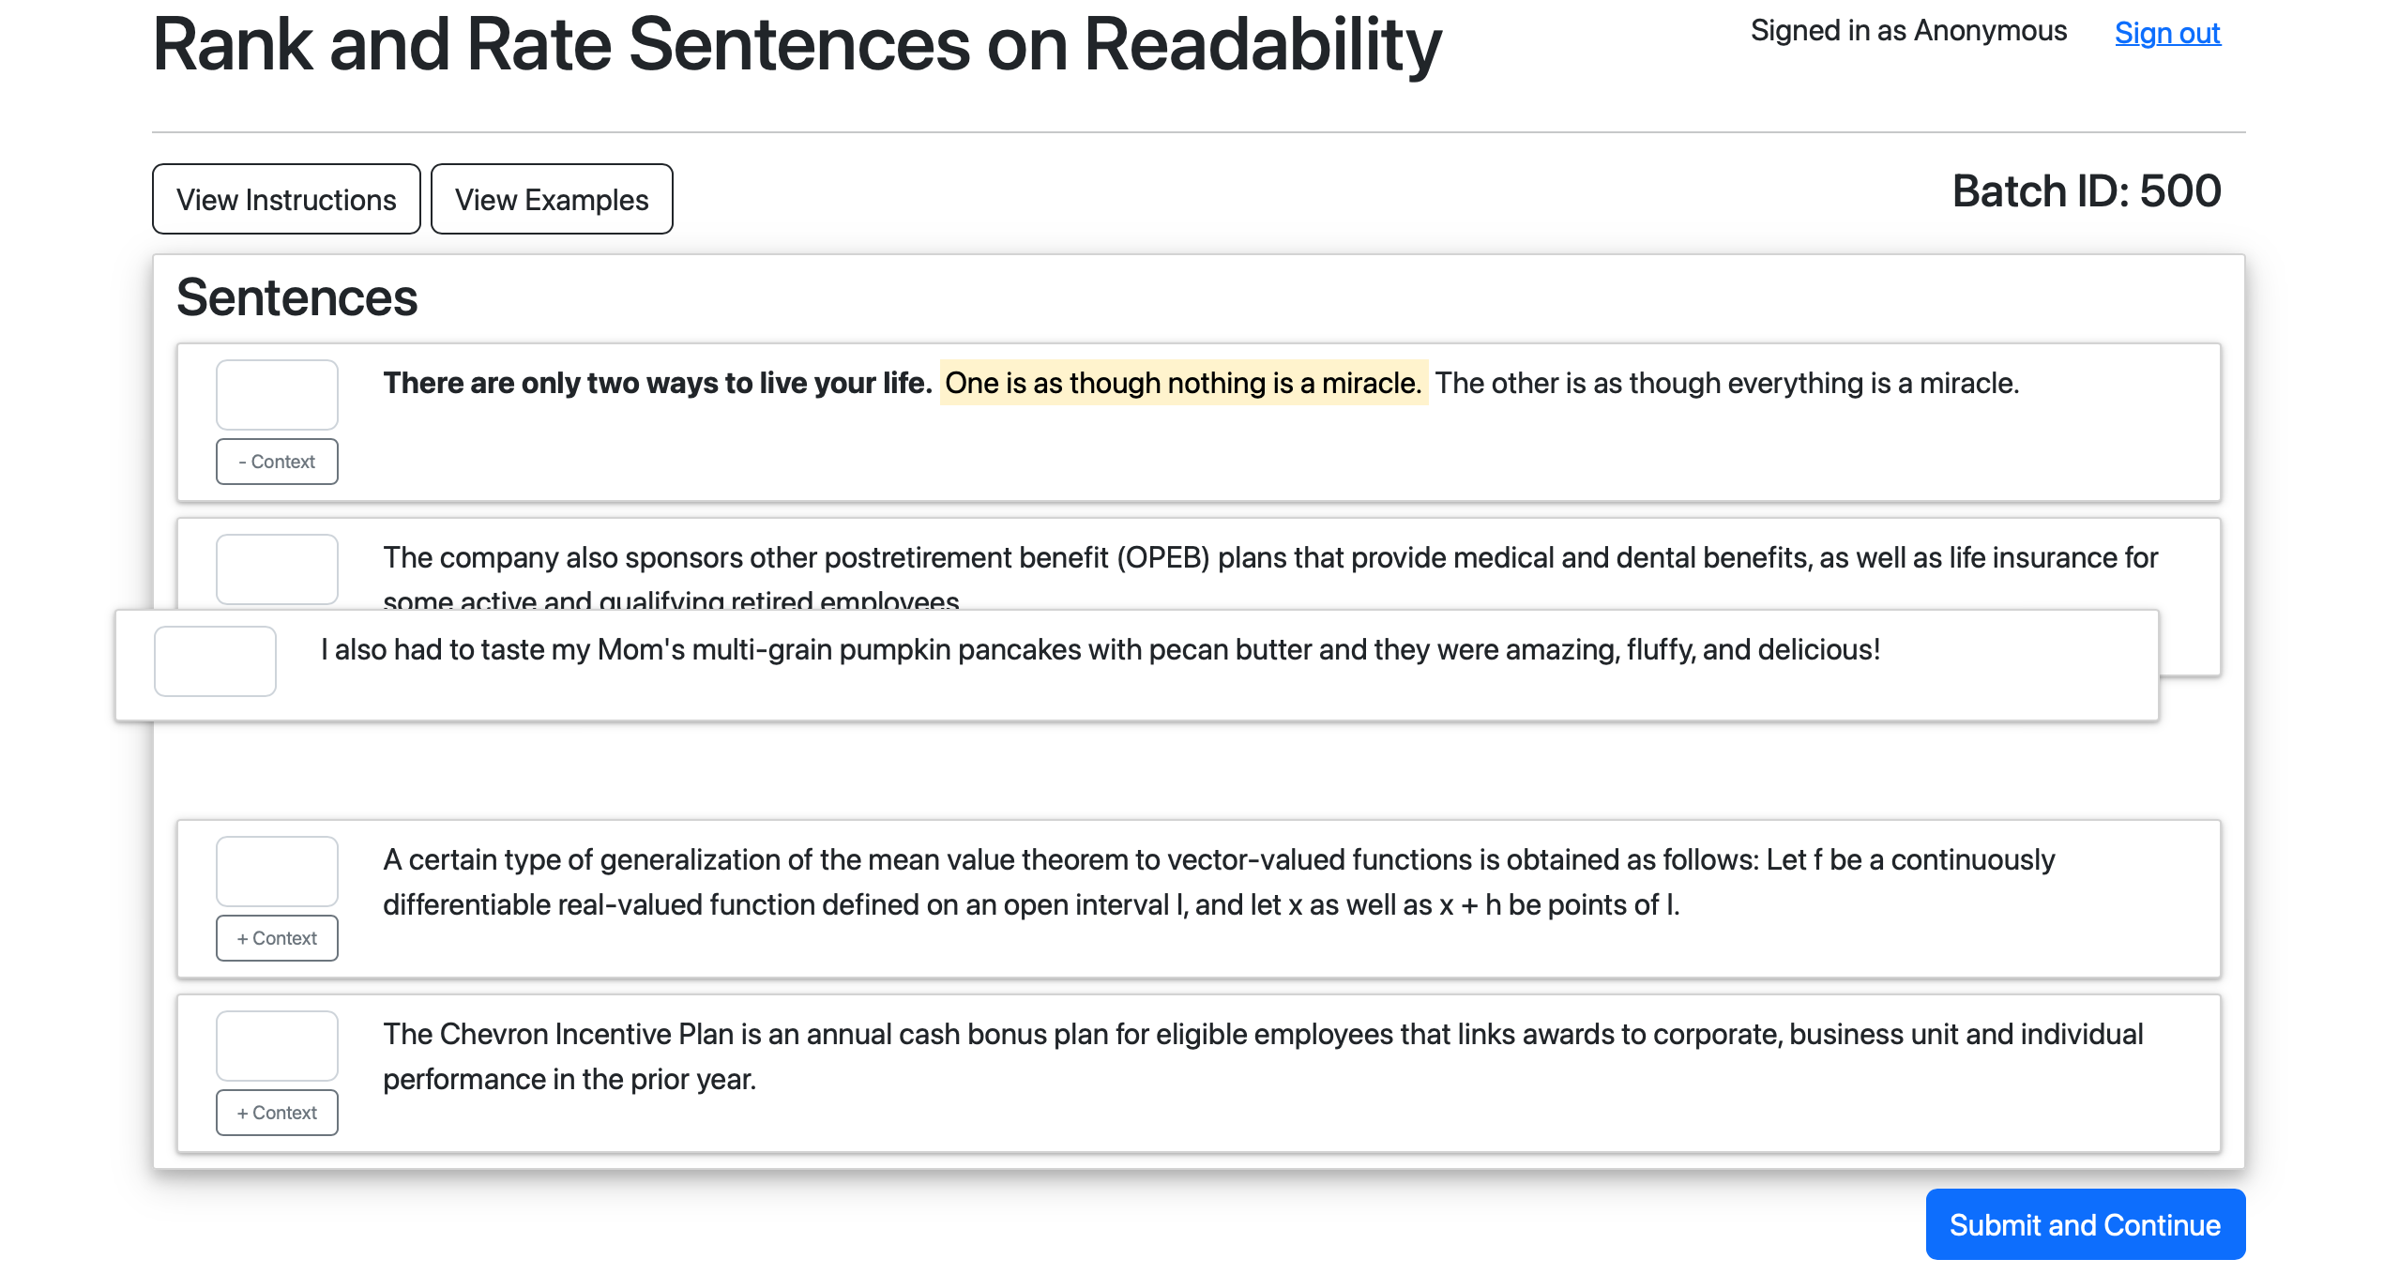Expand context for mean value theorem sentence
2399x1274 pixels.
tap(277, 938)
